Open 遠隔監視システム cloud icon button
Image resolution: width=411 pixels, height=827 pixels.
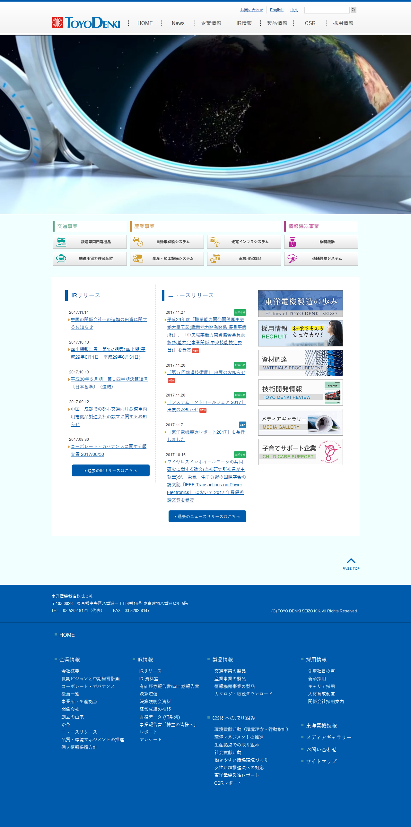[x=321, y=259]
